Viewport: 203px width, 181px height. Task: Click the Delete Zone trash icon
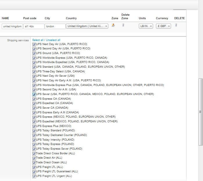tap(123, 25)
